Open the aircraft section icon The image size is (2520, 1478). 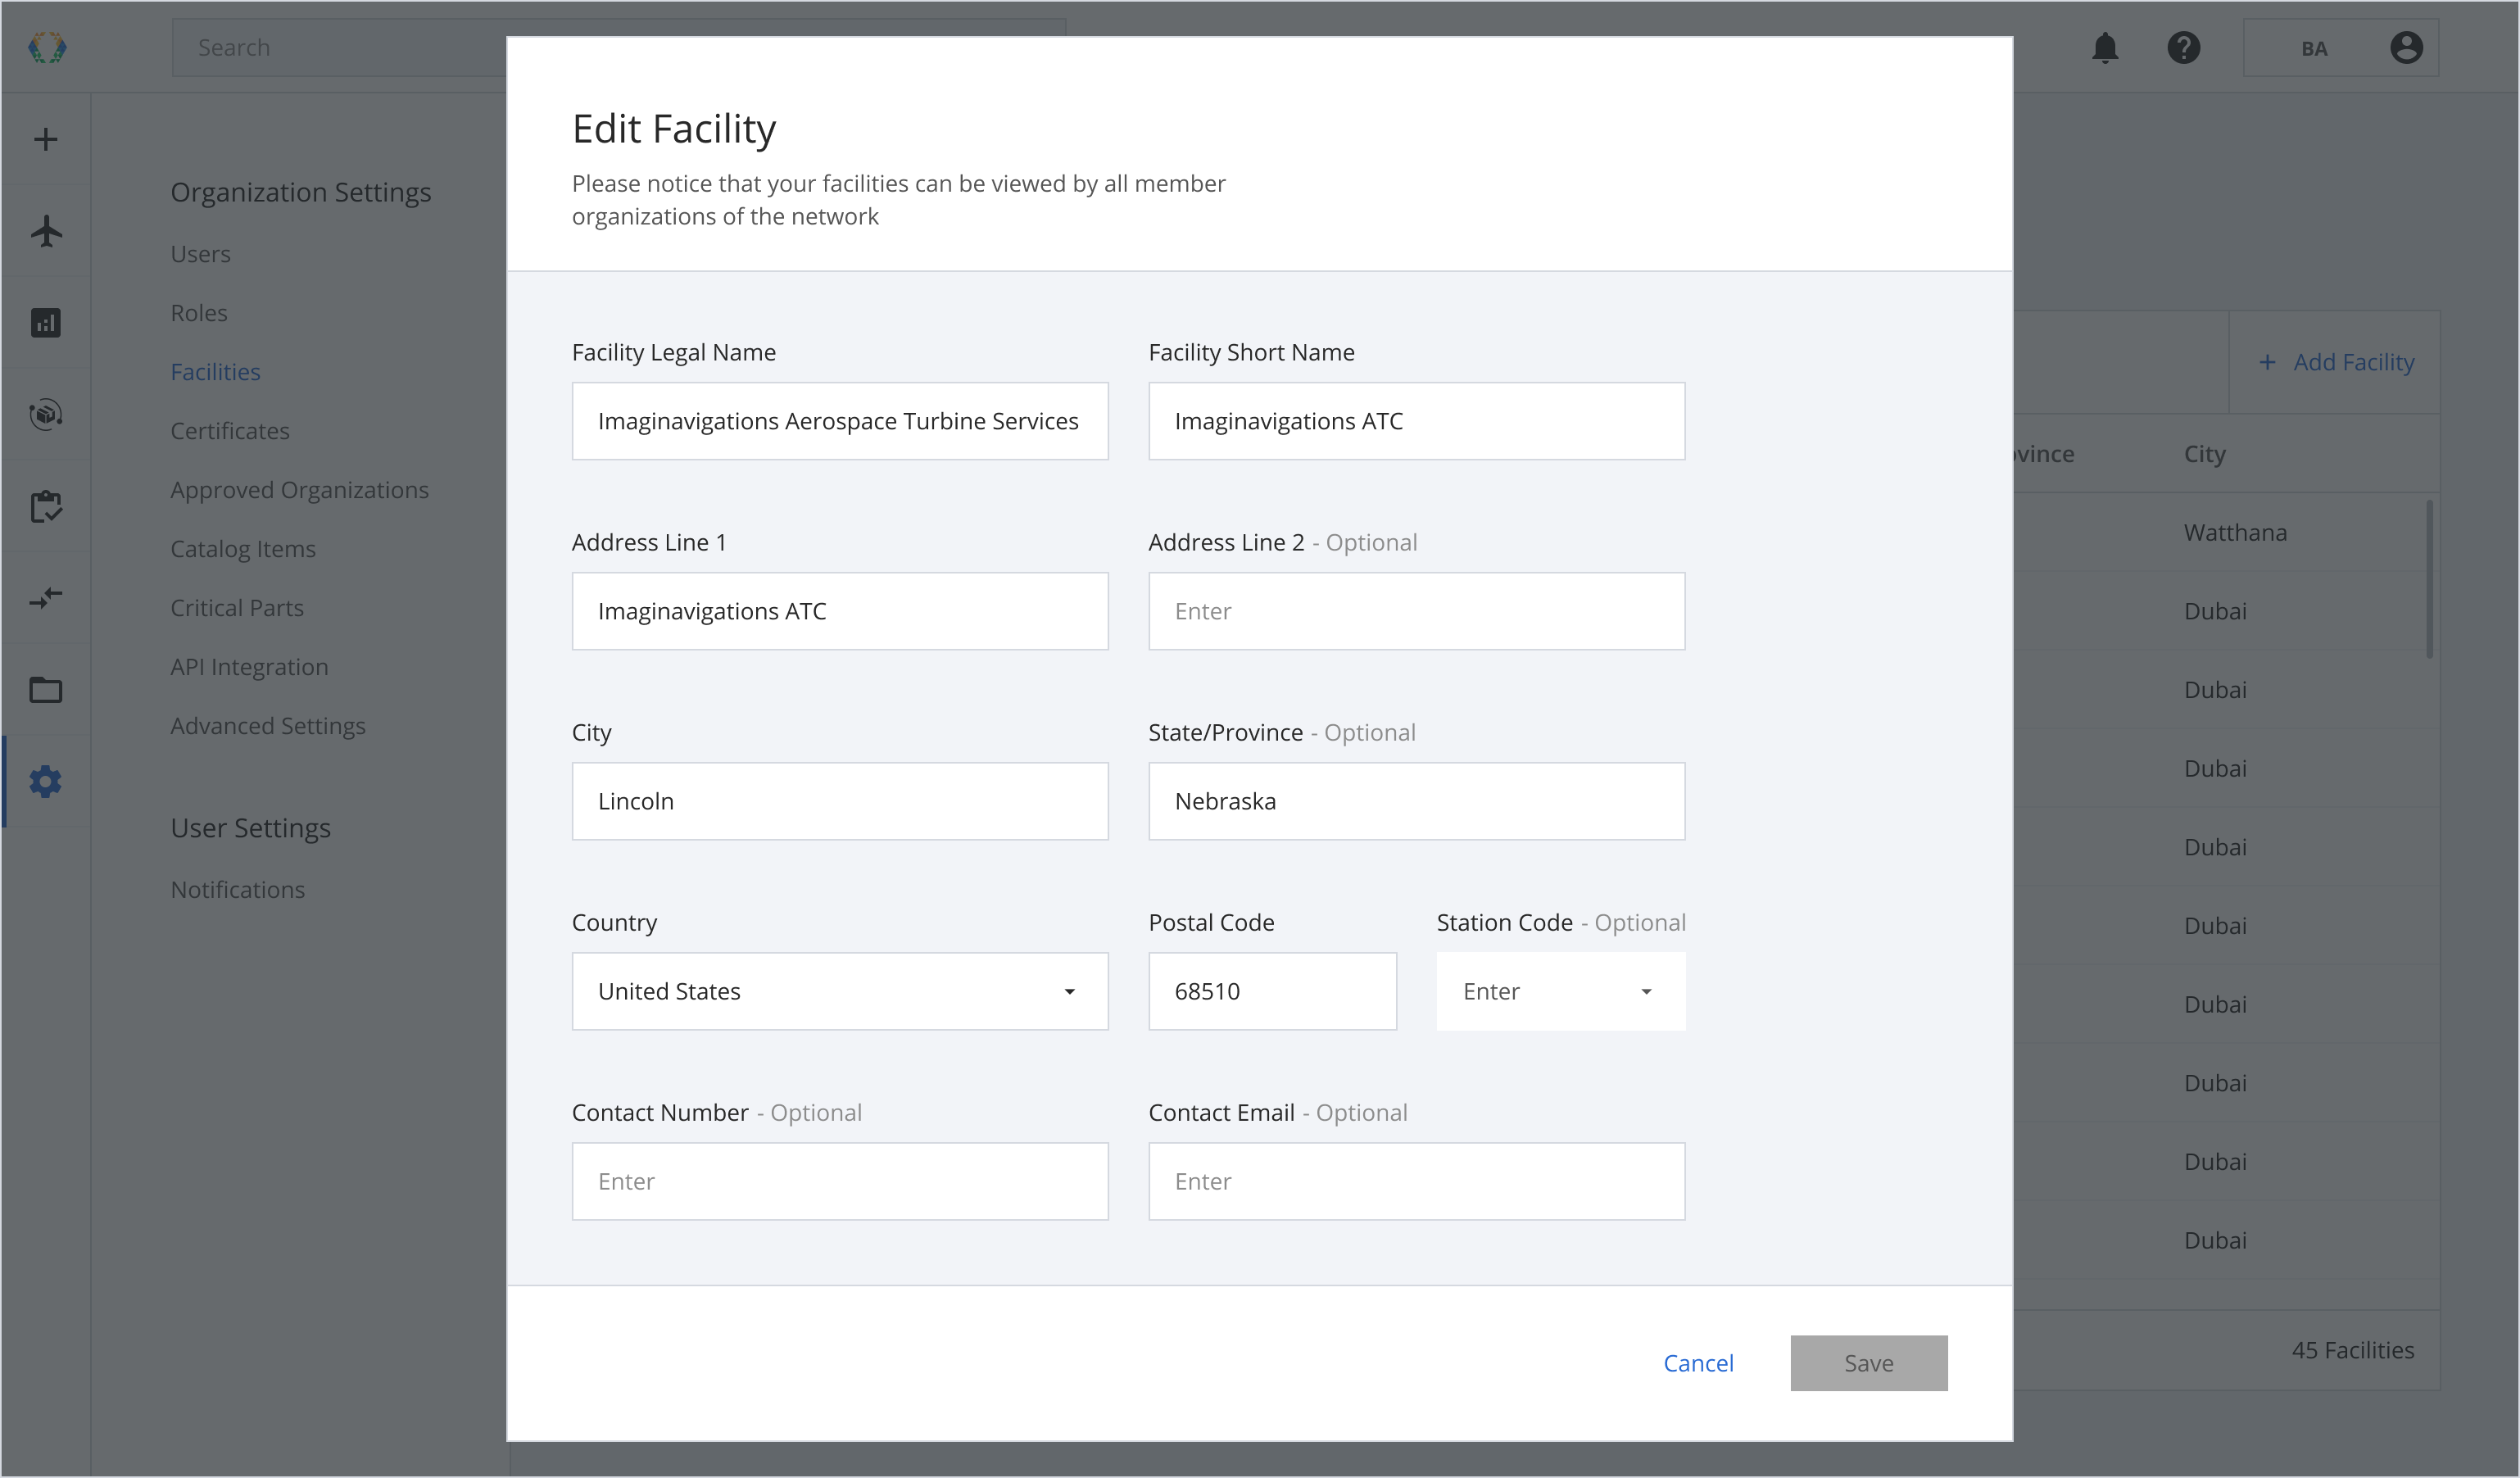[x=46, y=231]
